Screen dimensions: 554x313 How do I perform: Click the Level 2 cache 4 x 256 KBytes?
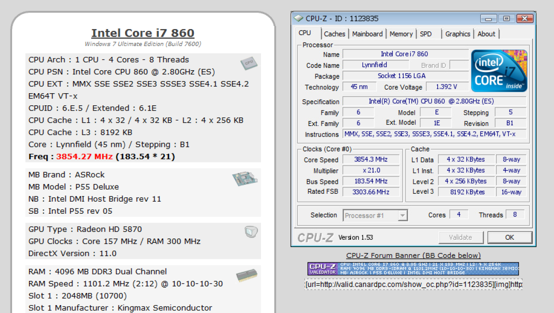coord(466,181)
